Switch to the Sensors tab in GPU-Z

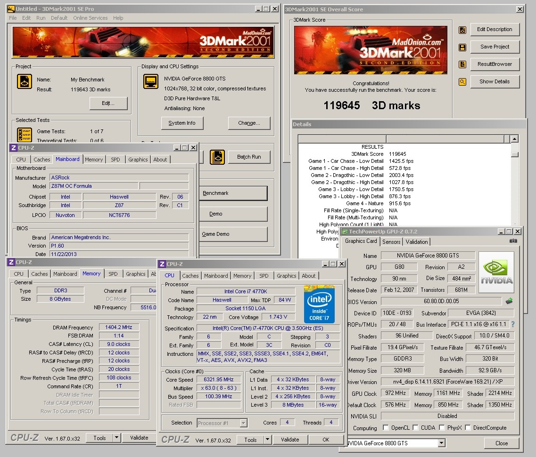391,241
